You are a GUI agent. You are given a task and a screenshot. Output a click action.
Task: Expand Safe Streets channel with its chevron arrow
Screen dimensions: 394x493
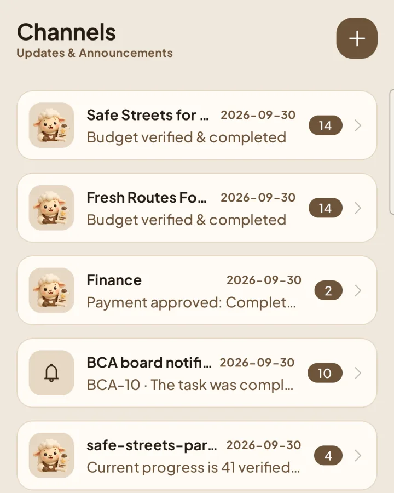[358, 125]
